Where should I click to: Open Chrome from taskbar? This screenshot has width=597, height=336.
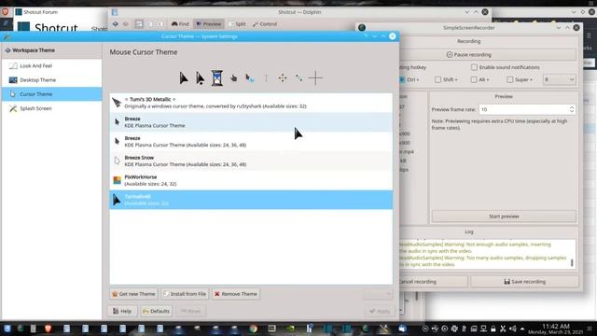[253, 329]
